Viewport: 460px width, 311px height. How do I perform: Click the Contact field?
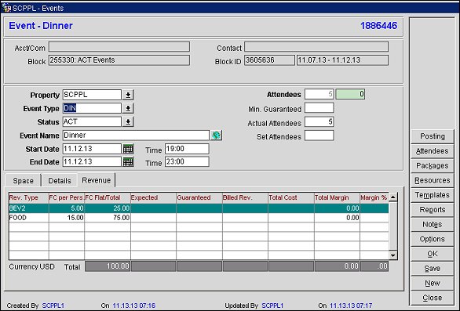tap(316, 47)
